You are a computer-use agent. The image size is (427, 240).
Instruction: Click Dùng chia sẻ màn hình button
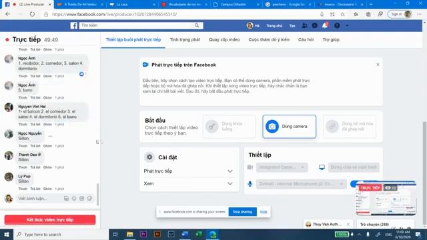point(354,167)
